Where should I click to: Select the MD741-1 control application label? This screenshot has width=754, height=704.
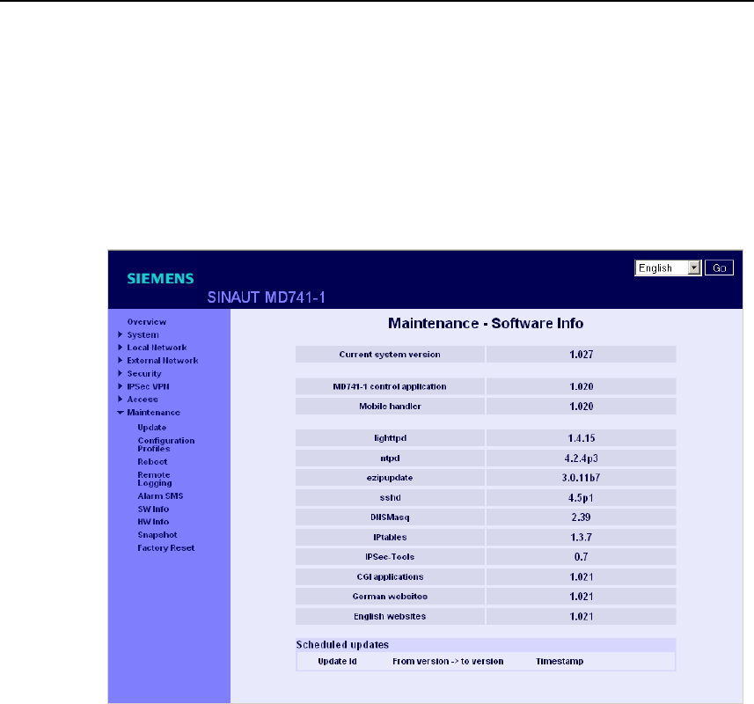click(x=390, y=386)
